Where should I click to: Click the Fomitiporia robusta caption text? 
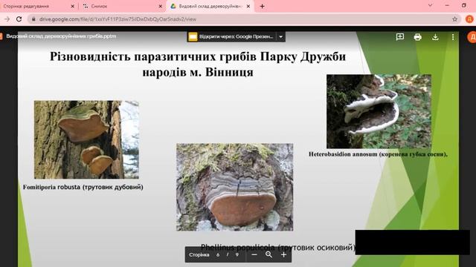click(x=83, y=187)
